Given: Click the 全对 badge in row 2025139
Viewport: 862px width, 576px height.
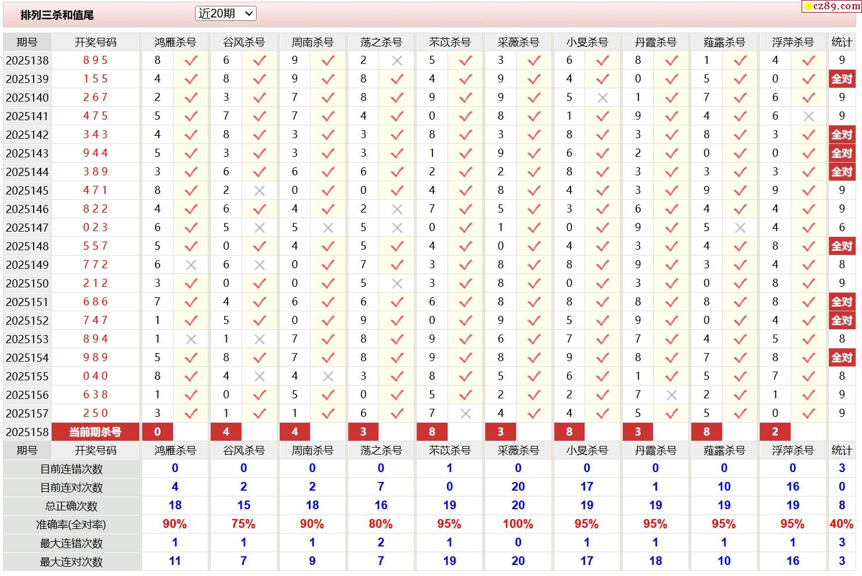Looking at the screenshot, I should tap(842, 79).
